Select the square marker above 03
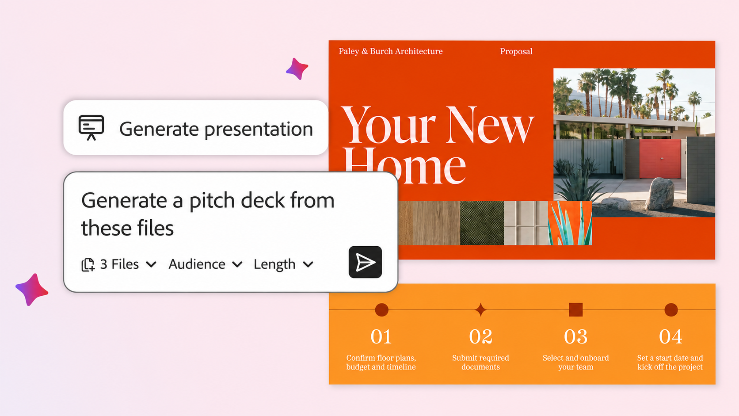 (x=575, y=309)
